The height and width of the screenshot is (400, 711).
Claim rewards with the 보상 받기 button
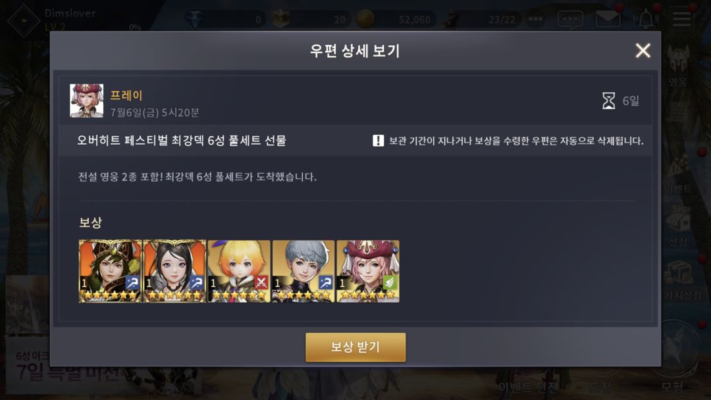tap(355, 347)
